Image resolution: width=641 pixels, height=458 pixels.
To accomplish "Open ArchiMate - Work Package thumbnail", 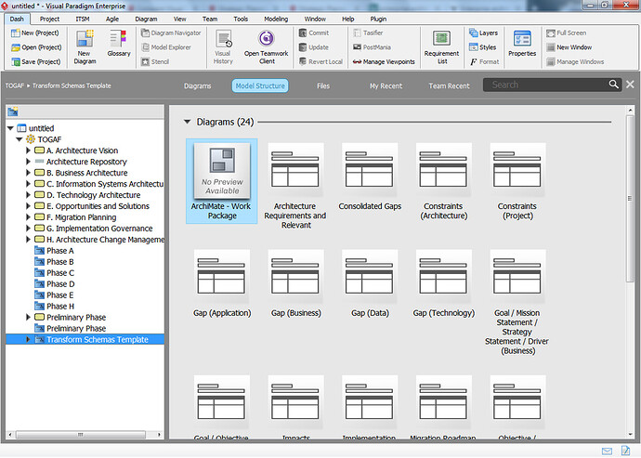I will 222,181.
